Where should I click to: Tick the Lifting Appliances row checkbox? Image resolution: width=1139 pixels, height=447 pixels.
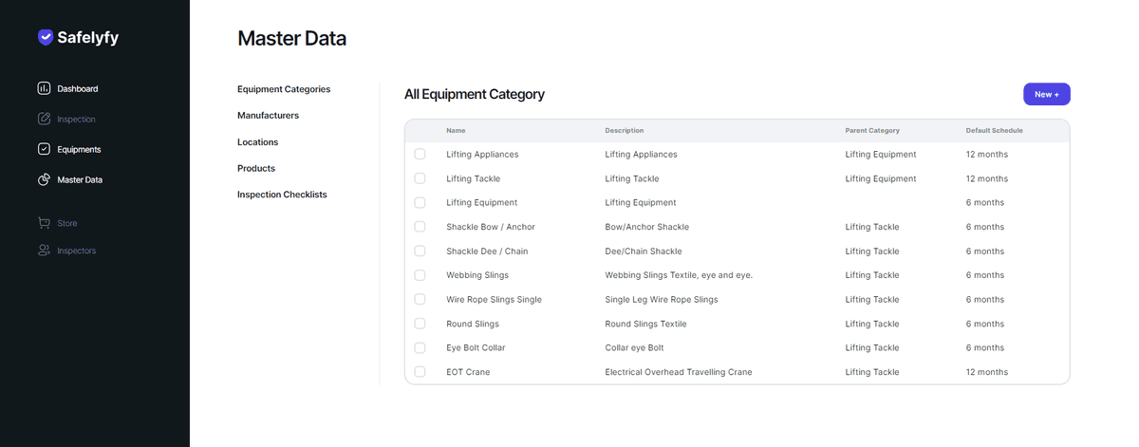pos(420,154)
